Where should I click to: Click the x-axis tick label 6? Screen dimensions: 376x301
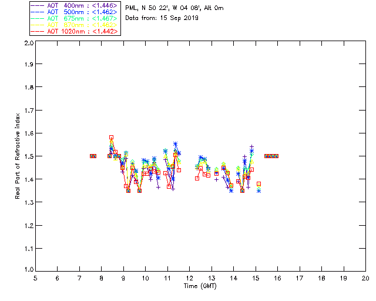tap(58, 278)
